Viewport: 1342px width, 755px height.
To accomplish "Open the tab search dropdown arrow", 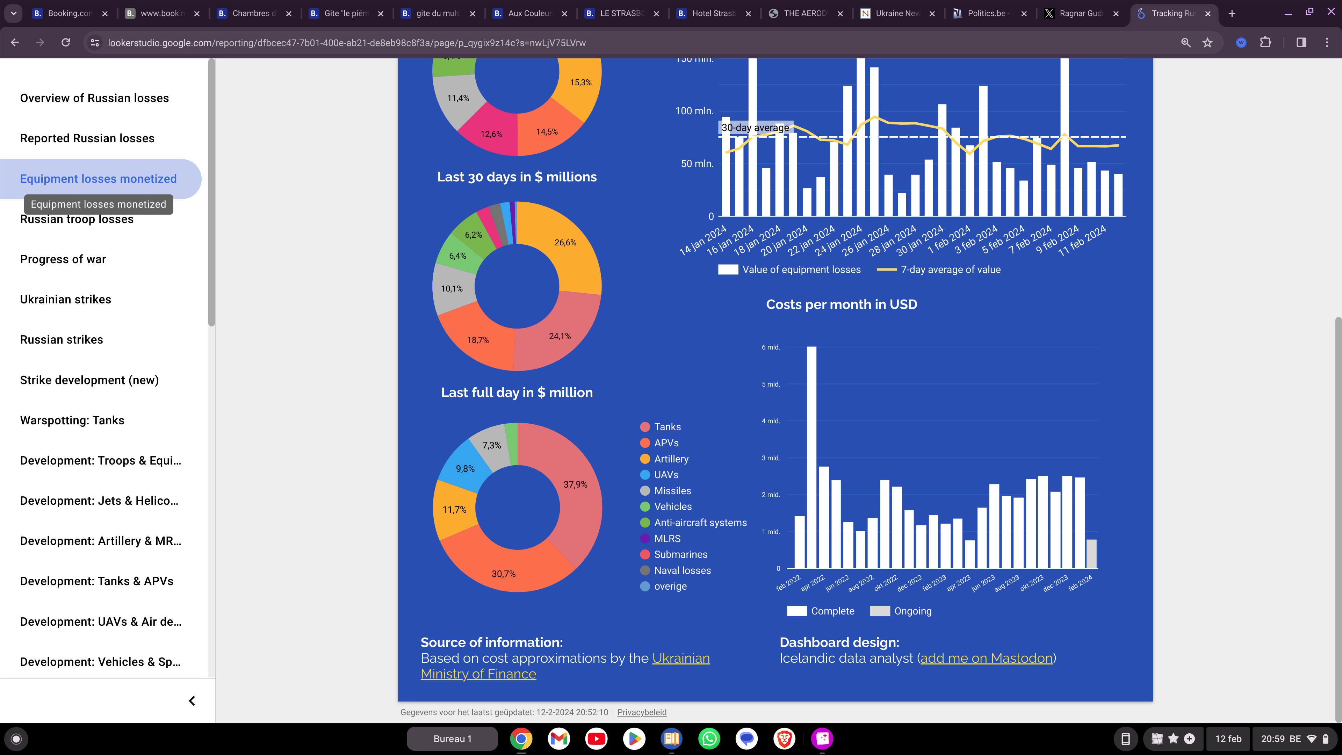I will click(14, 13).
